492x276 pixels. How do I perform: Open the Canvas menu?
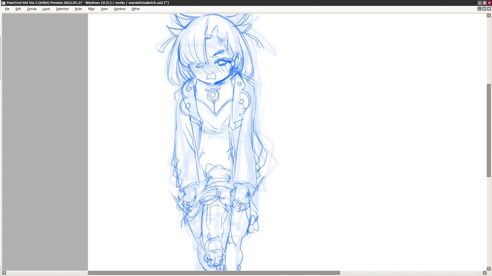coord(32,9)
